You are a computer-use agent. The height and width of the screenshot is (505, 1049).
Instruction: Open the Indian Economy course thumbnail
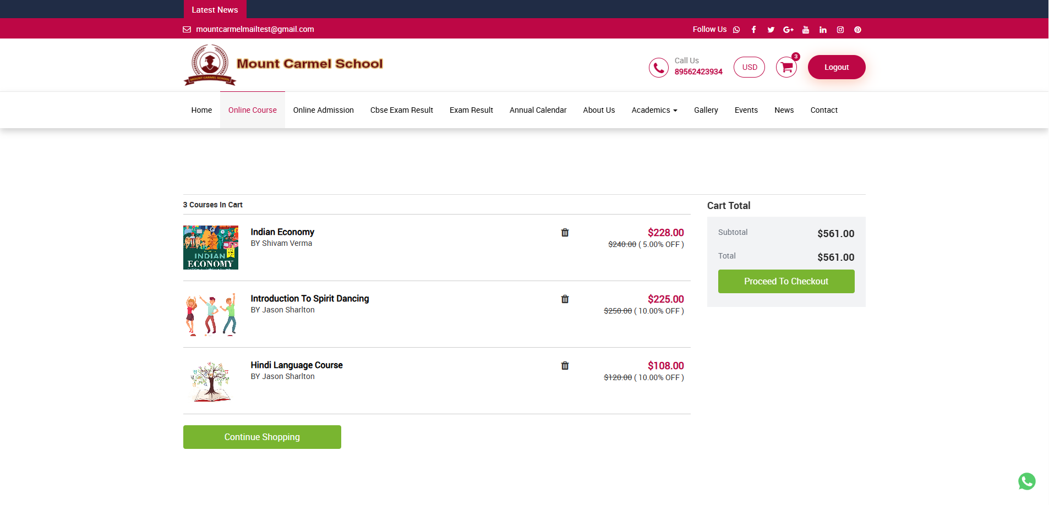coord(211,248)
